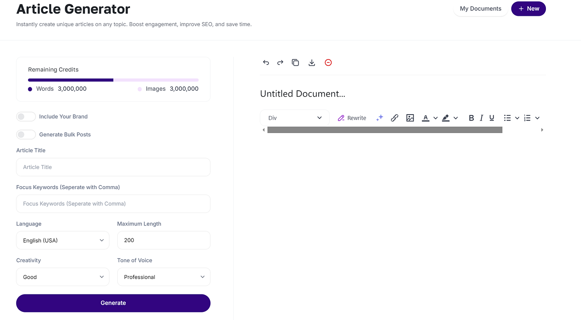Click the Article Title input field
Screen dimensions: 581x320
click(113, 167)
